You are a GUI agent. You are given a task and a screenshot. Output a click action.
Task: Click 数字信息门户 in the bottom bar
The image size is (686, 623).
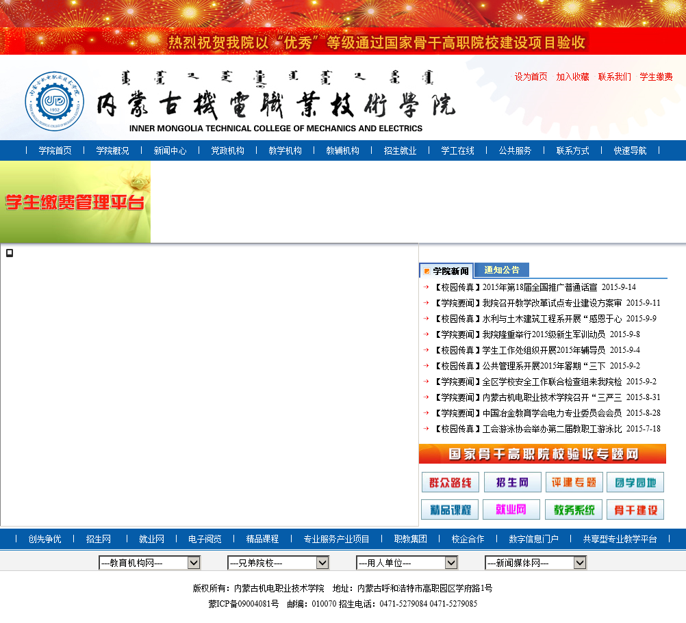point(533,539)
